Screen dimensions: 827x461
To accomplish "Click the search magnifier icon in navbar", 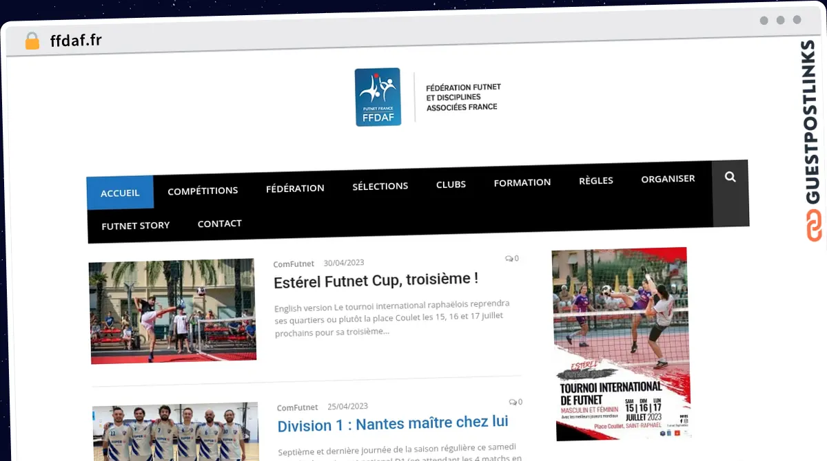I will 731,177.
